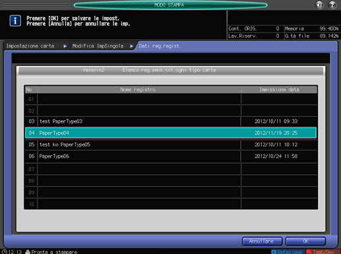Click the Nome registro column header
Viewport: 341px width, 254px height.
(x=139, y=90)
